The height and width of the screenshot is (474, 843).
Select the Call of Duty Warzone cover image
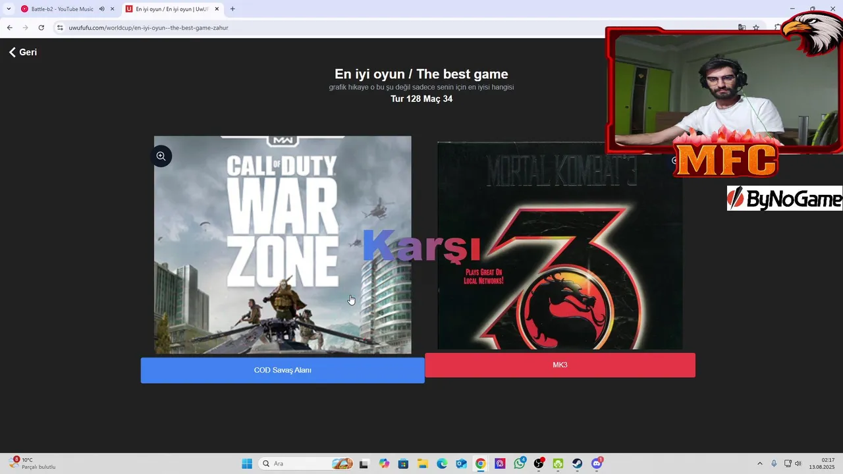283,245
